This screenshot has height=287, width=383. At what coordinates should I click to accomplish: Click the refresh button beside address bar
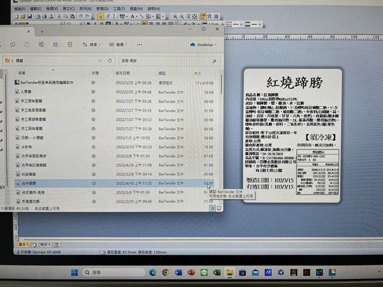point(109,60)
